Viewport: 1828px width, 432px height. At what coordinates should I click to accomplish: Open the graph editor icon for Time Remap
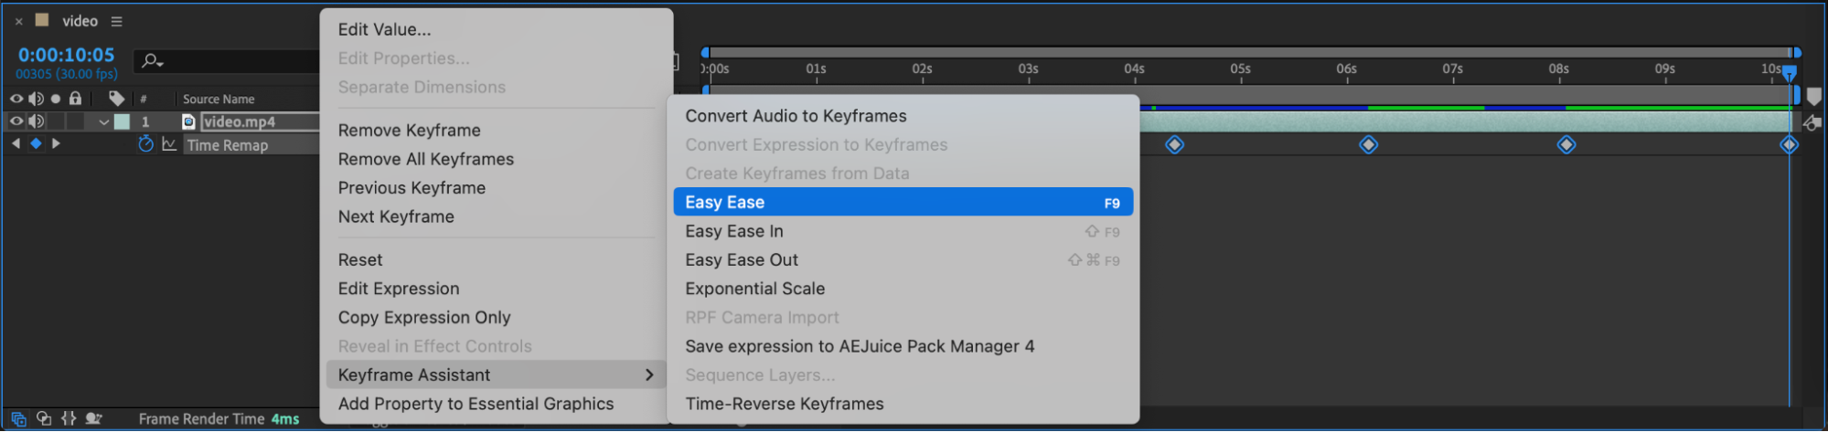tap(169, 144)
